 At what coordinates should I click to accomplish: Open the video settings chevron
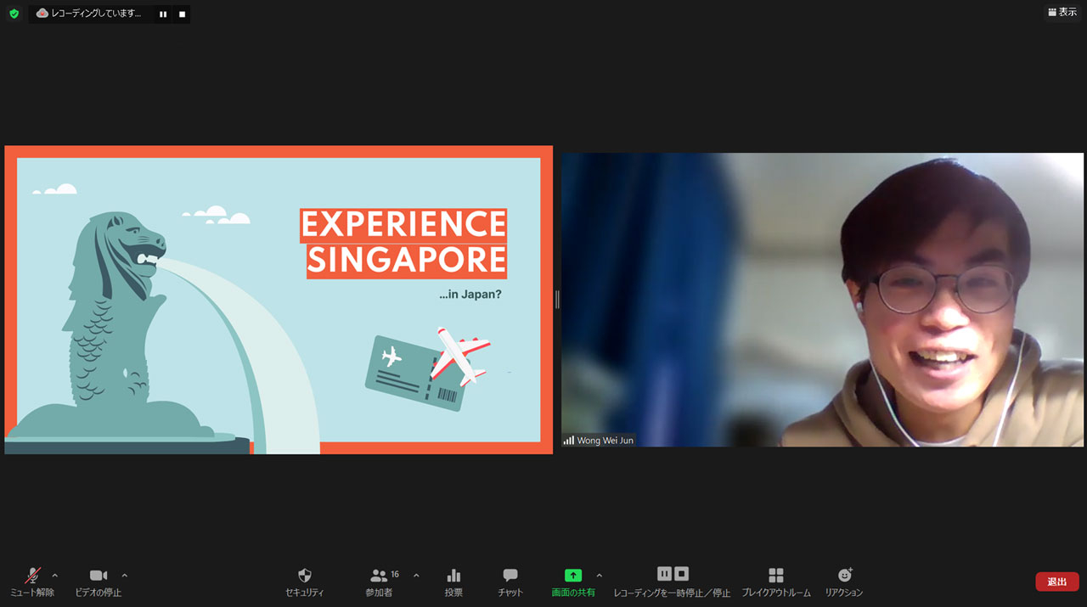point(124,574)
